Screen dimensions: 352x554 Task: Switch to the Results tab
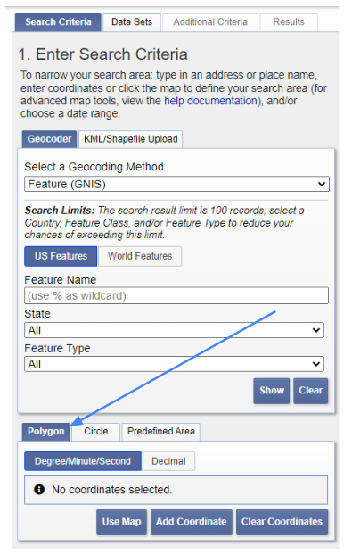[x=289, y=22]
